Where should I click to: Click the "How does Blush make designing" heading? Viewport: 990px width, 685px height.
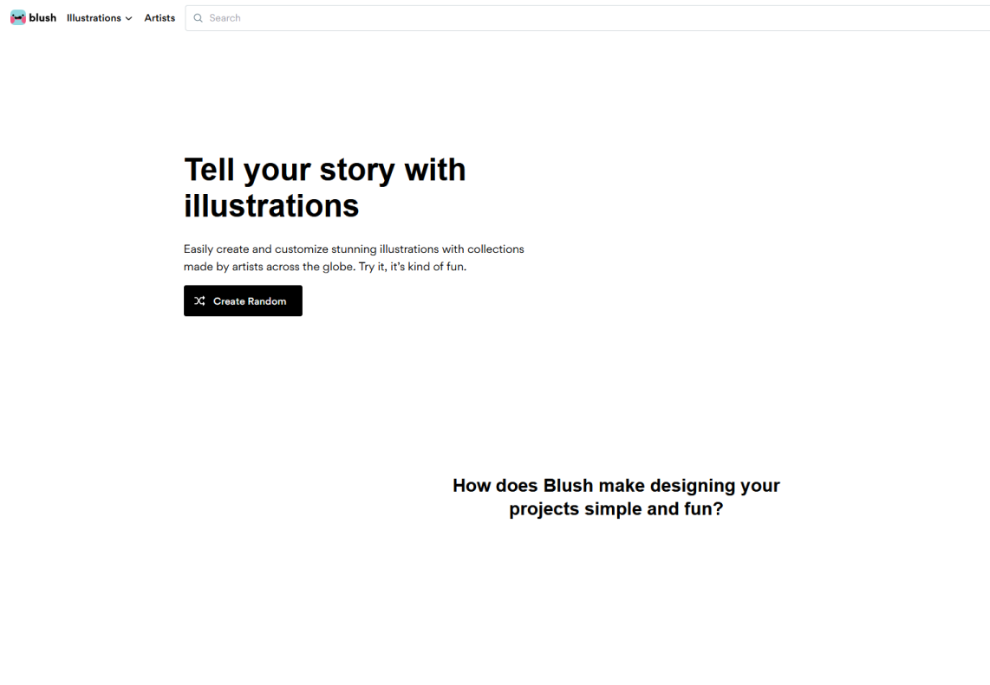click(616, 497)
